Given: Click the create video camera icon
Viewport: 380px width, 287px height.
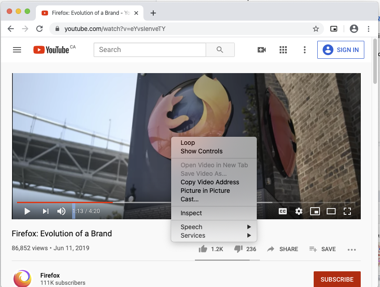Looking at the screenshot, I should coord(262,50).
